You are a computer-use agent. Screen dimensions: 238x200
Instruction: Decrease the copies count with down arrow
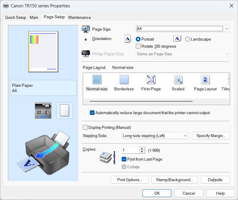coord(142,152)
